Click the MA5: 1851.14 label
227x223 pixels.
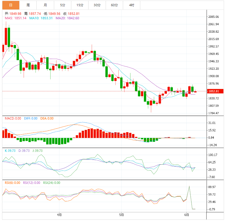[x=16, y=18]
